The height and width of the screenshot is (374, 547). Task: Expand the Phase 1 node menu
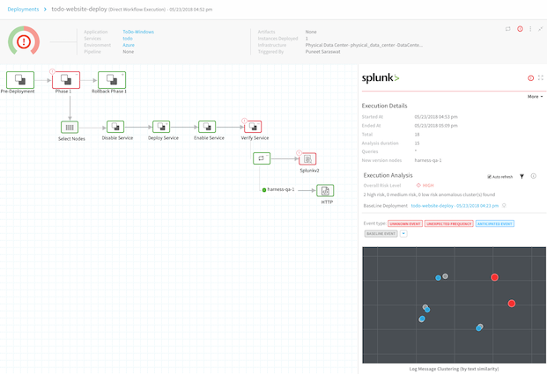coord(77,74)
